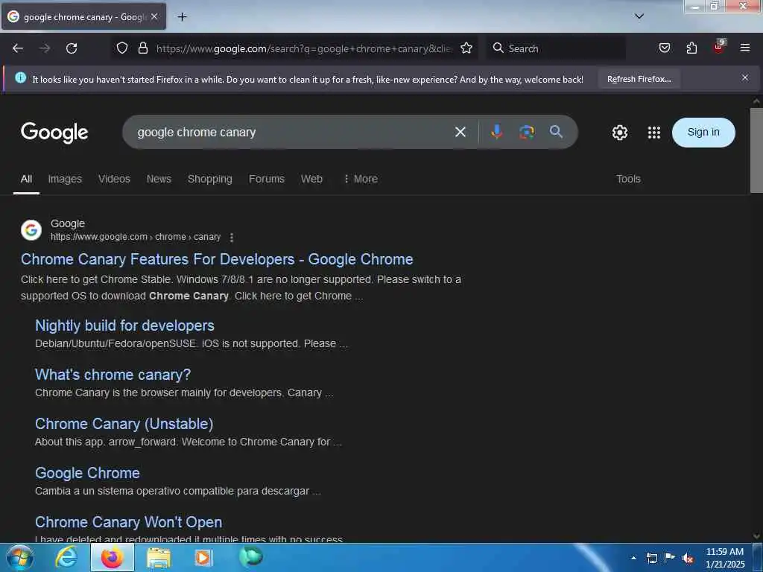
Task: Click the Sign in button
Action: click(x=703, y=133)
